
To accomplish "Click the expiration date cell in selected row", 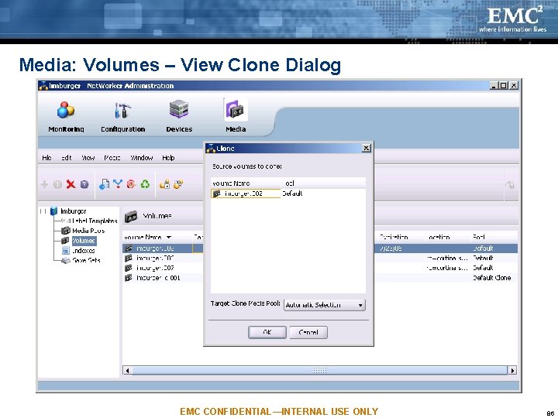I will coord(391,248).
